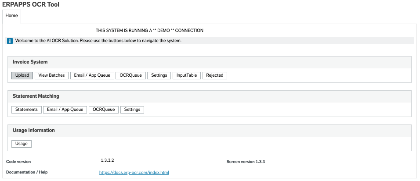Open Email / App Queue under Statement Matching
420x181 pixels.
click(65, 110)
